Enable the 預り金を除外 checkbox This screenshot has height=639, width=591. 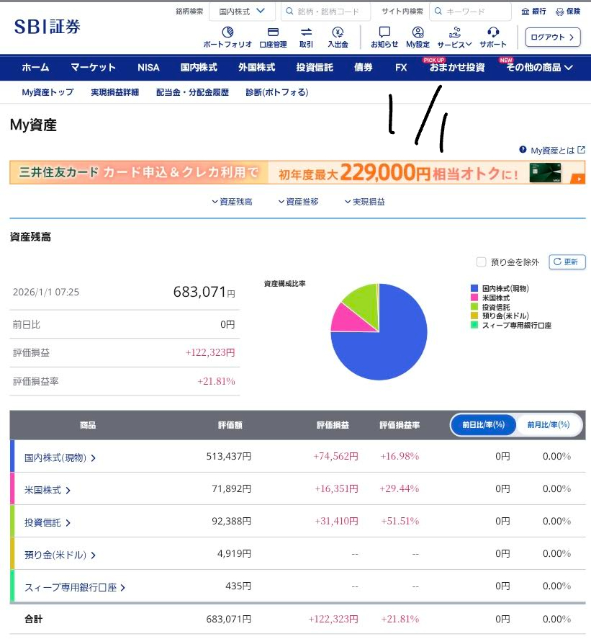(482, 262)
